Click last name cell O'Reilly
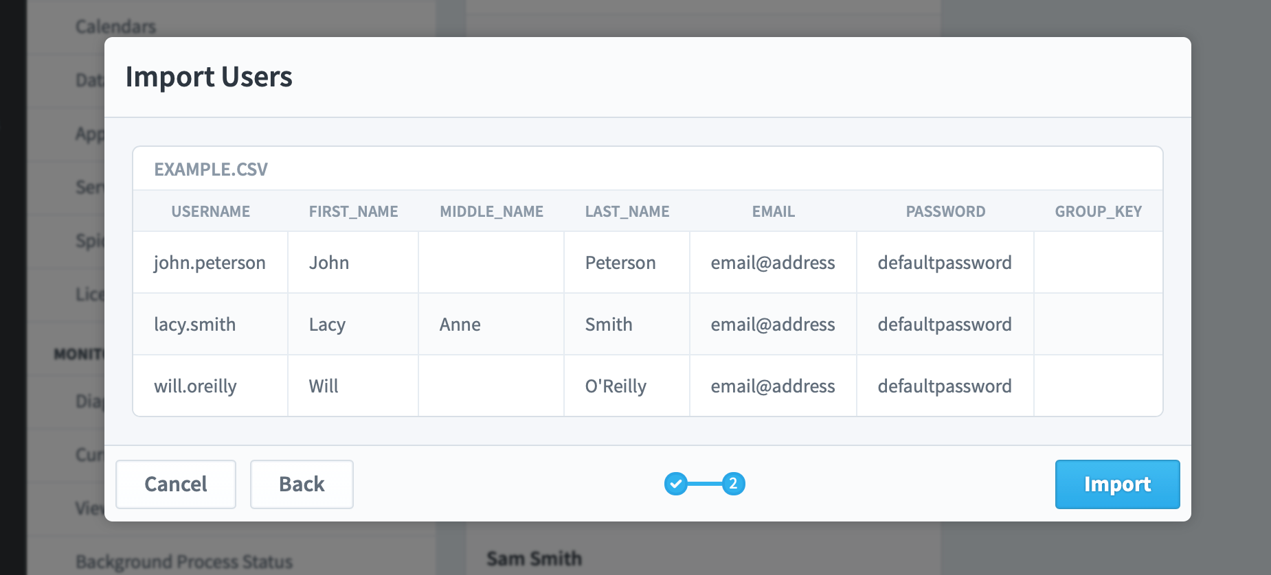Image resolution: width=1271 pixels, height=575 pixels. coord(627,386)
